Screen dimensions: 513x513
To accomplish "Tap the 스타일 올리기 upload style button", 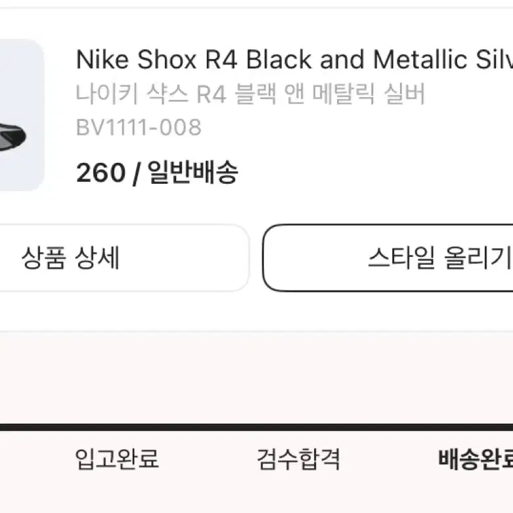I will click(x=388, y=257).
